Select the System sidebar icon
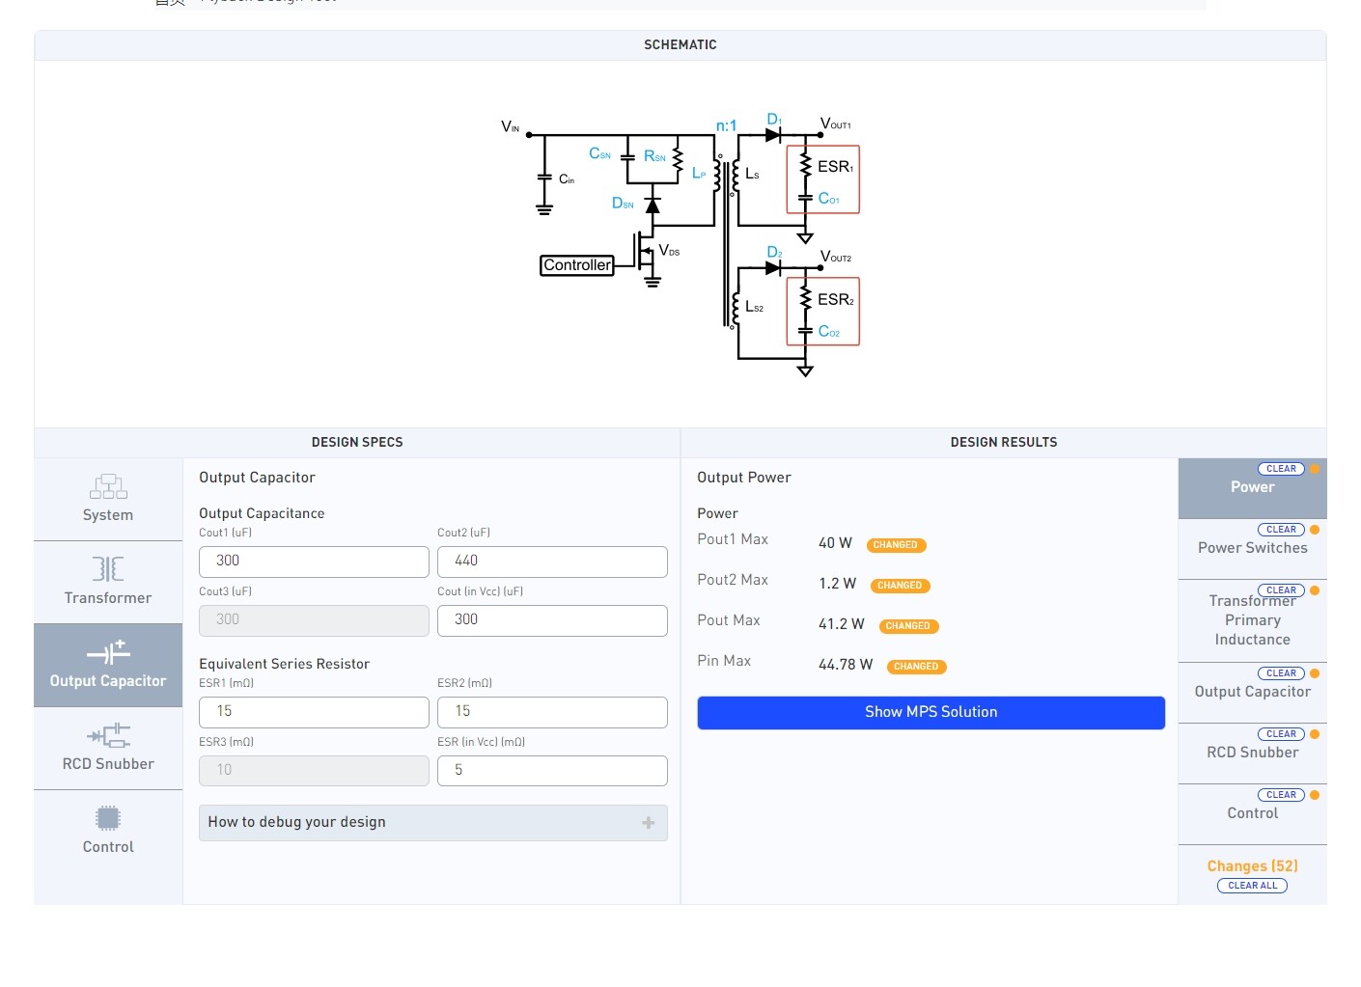Viewport: 1361px width, 987px height. click(x=107, y=488)
